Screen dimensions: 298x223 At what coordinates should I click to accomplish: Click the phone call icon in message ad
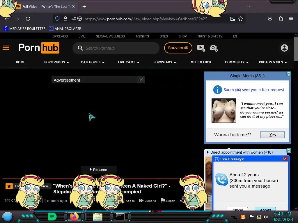(x=221, y=179)
